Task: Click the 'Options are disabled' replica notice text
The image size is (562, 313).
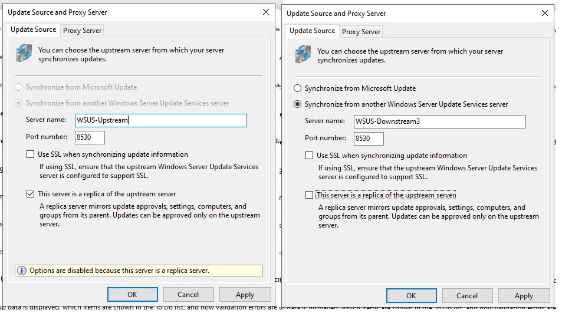Action: click(x=119, y=271)
